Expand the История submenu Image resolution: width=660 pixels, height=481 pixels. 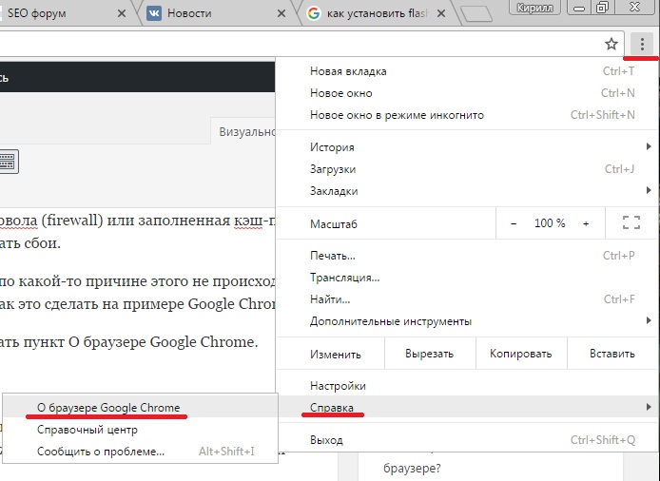click(467, 147)
